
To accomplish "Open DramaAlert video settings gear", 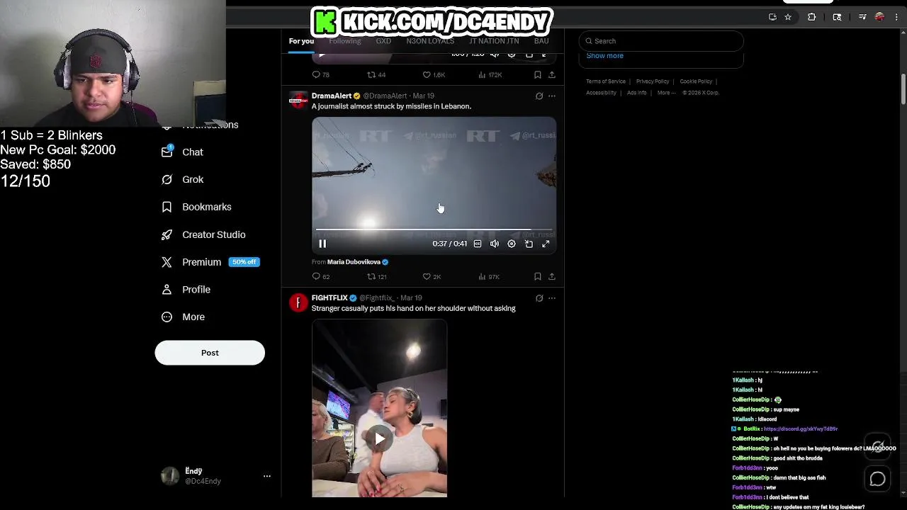I will (512, 244).
